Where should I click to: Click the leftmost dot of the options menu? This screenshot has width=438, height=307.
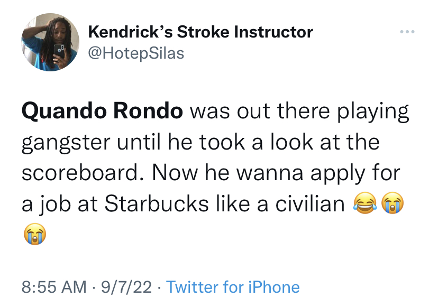(401, 31)
